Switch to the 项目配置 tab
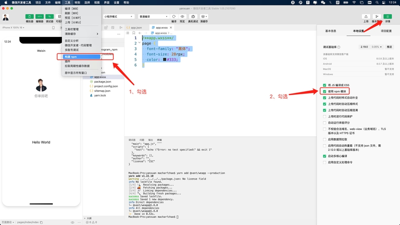400x225 pixels. [x=386, y=31]
